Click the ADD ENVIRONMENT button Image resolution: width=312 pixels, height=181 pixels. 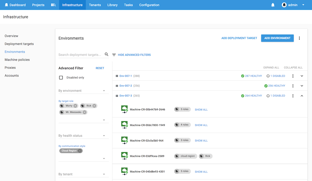277,38
